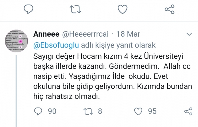Retweet the tweet in the top row

click(75, 9)
